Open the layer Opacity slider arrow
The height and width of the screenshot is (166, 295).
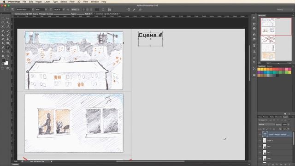click(289, 125)
